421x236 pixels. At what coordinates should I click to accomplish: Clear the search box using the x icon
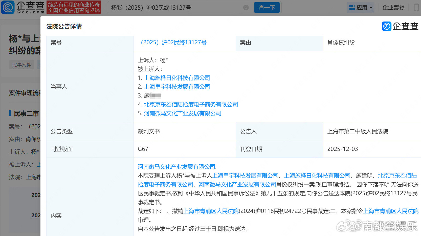click(246, 7)
